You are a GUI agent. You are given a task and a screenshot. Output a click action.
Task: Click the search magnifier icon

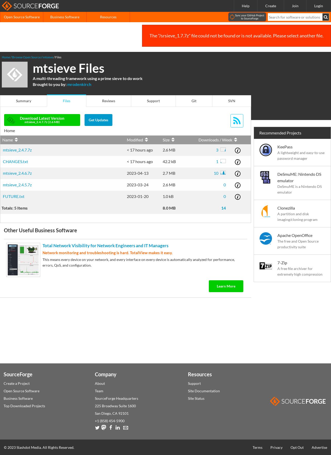pyautogui.click(x=326, y=17)
